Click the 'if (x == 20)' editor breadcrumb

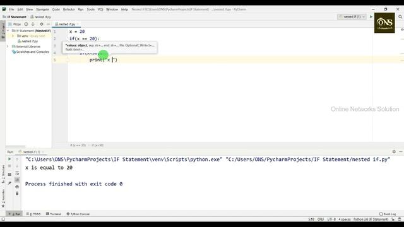pyautogui.click(x=78, y=145)
